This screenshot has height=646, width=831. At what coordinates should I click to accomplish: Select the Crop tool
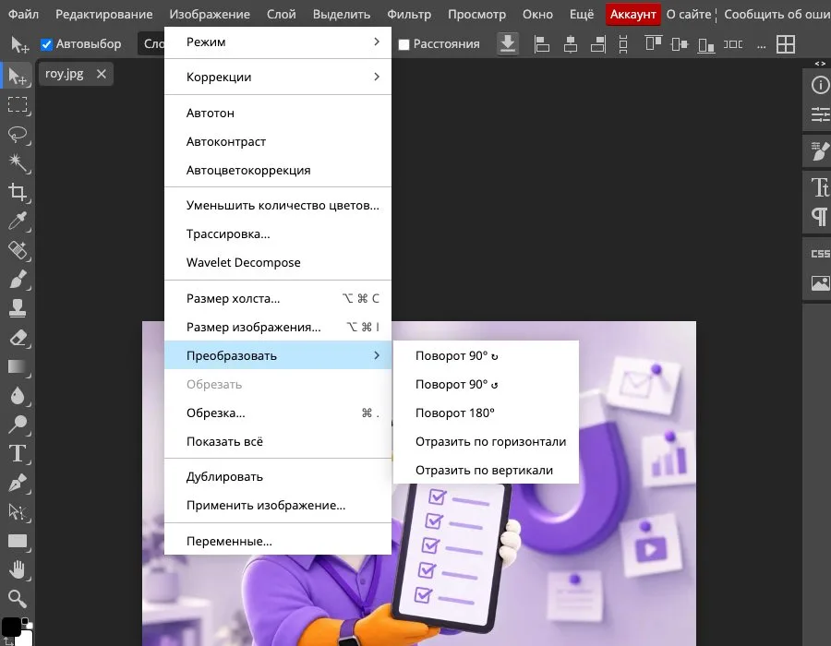point(18,192)
